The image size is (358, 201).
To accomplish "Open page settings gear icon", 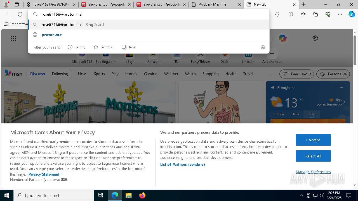I will click(x=315, y=38).
